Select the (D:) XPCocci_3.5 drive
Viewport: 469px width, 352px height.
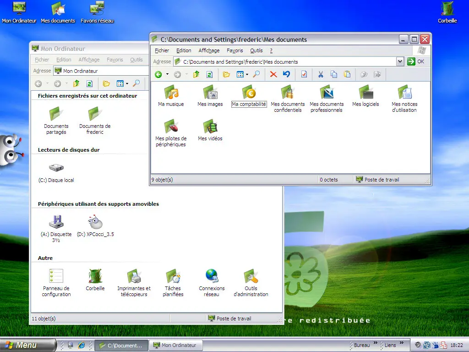[95, 226]
